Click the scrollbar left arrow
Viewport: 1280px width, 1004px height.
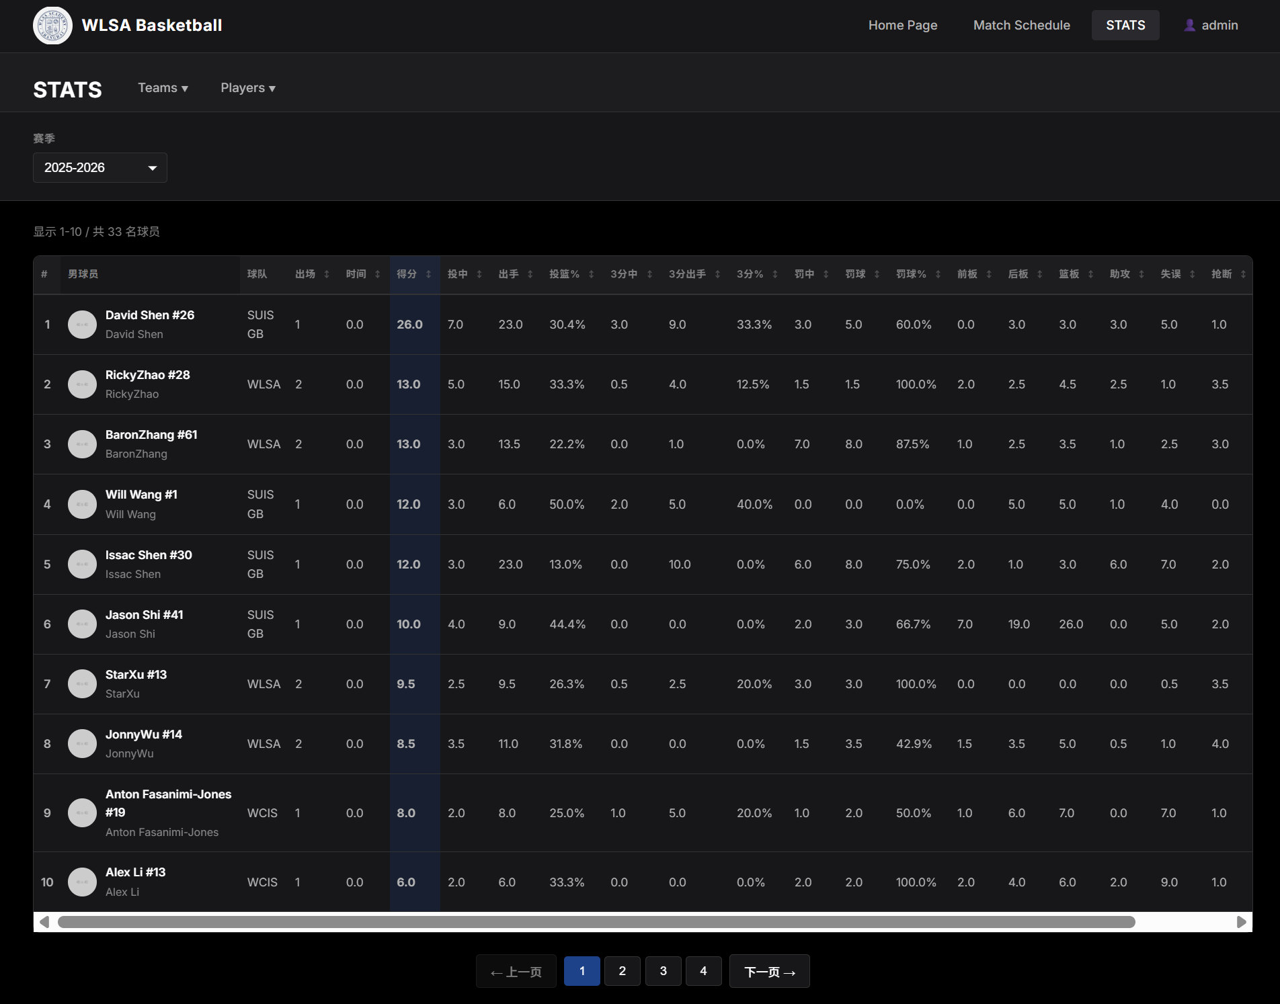[x=44, y=922]
